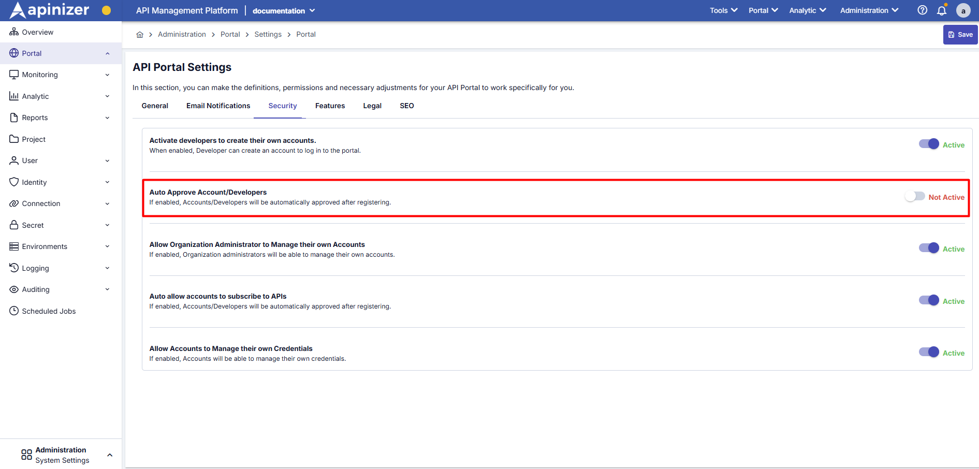Click the Identity shield icon in sidebar
Image resolution: width=979 pixels, height=469 pixels.
point(13,182)
